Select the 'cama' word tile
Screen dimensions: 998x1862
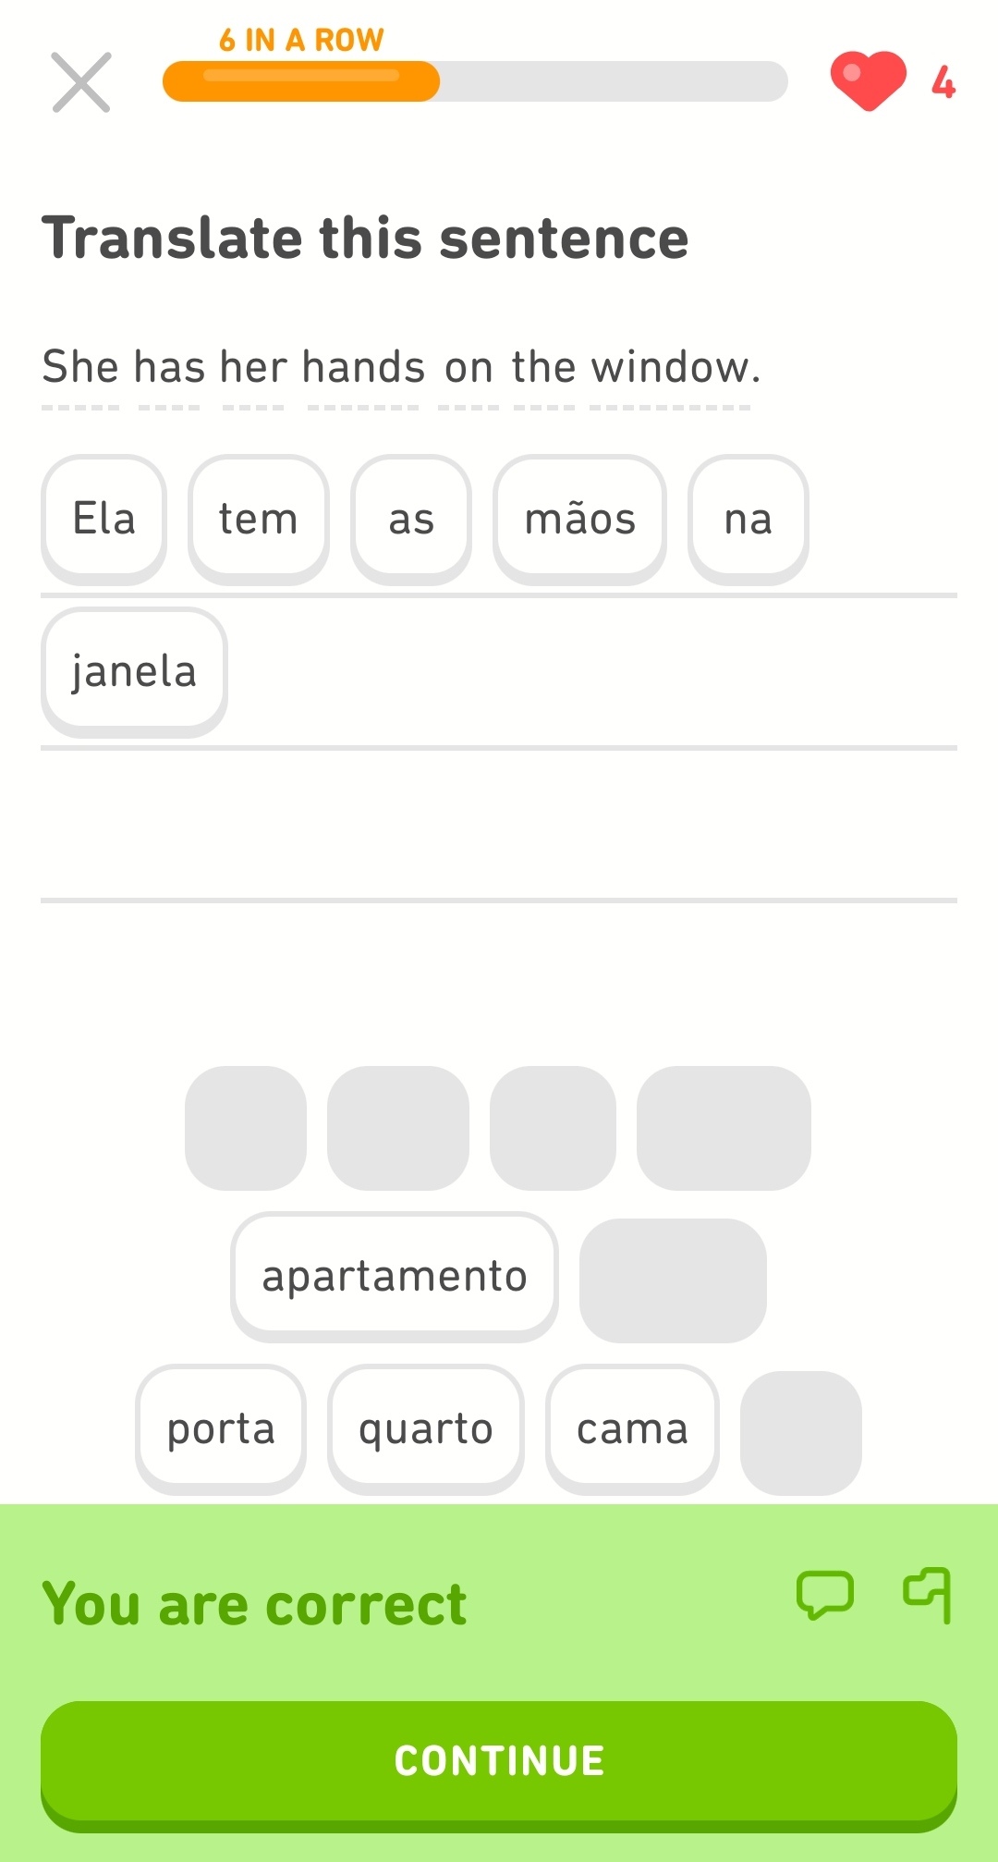pyautogui.click(x=632, y=1428)
